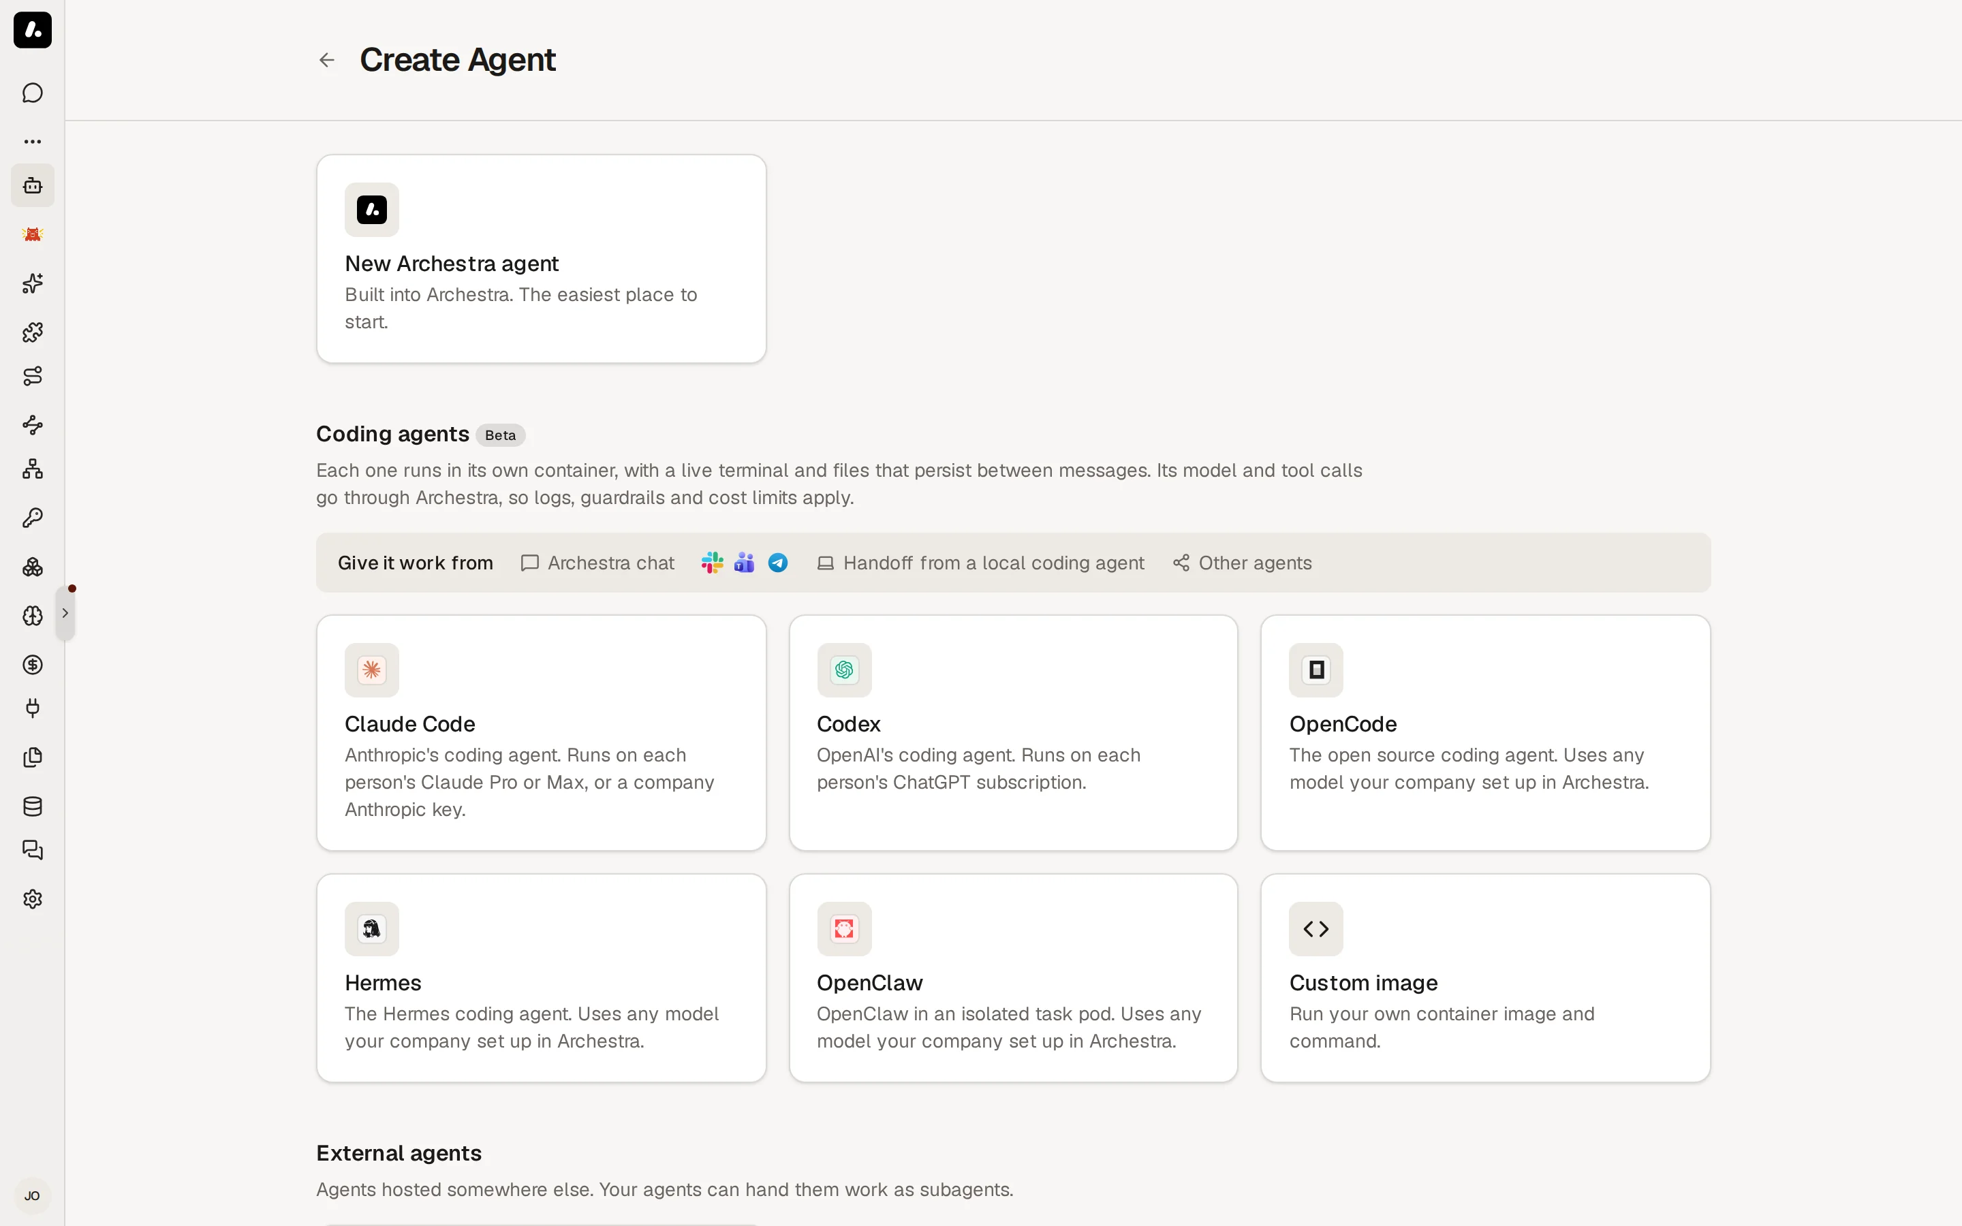Open the dollar coin cost icon
Screen dimensions: 1962x1226
pos(33,665)
